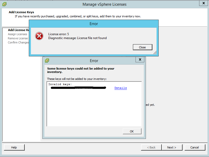Click Close in the License error dialog

click(x=143, y=47)
